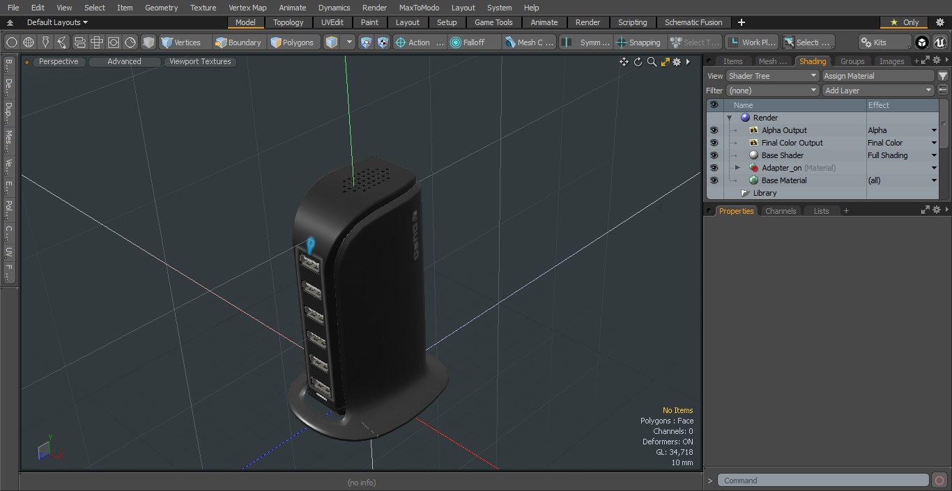Toggle visibility of Final Color Output
Viewport: 952px width, 491px height.
pyautogui.click(x=714, y=143)
